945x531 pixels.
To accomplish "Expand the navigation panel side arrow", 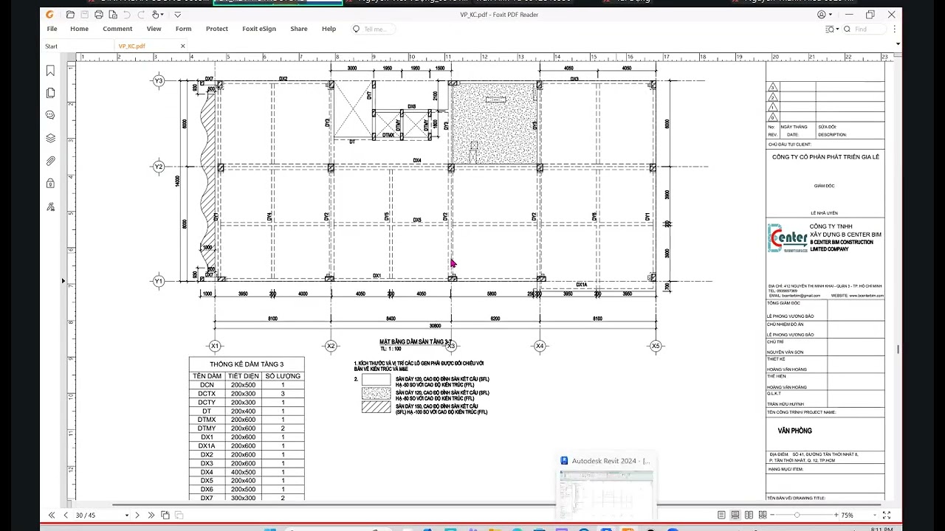I will [x=63, y=281].
